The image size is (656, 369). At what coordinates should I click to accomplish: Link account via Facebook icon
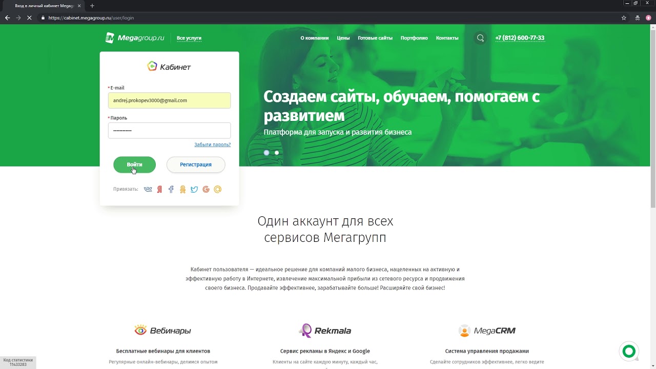point(171,189)
